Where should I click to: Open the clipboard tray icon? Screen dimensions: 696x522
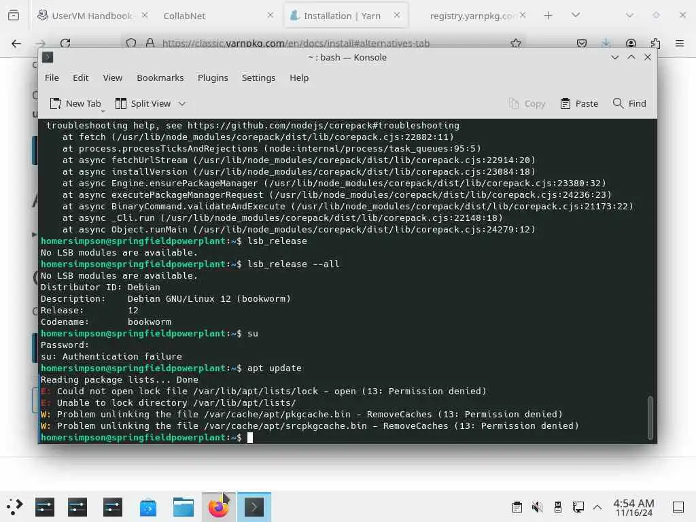[x=517, y=507]
